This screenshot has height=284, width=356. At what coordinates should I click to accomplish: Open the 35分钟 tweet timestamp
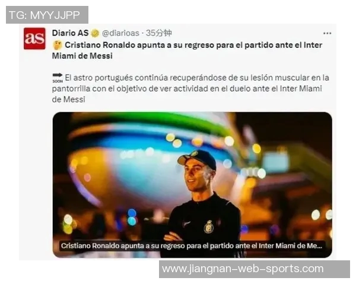(x=158, y=33)
